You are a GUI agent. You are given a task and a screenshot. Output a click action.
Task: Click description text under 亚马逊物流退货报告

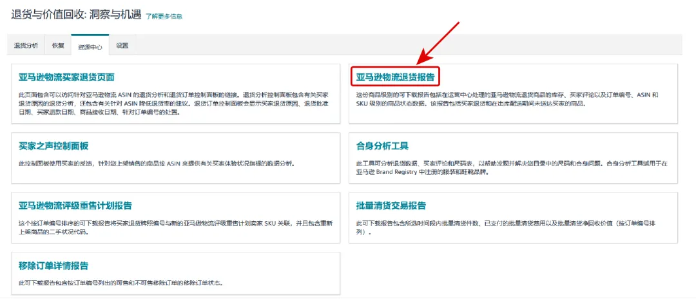coord(508,99)
